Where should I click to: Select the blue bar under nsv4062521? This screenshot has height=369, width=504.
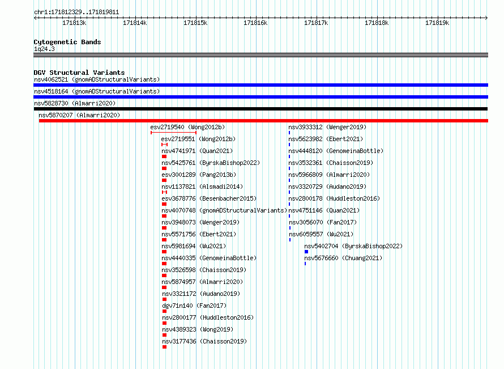[x=260, y=85]
